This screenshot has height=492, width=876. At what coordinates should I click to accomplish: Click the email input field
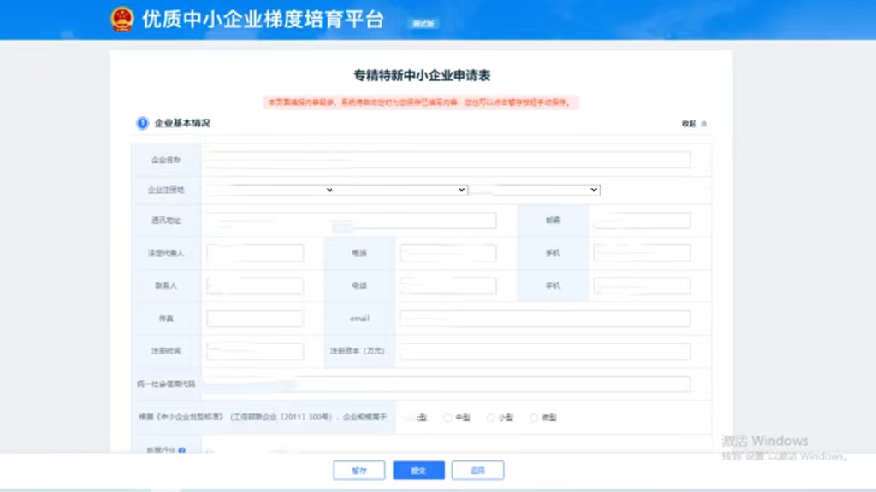544,319
